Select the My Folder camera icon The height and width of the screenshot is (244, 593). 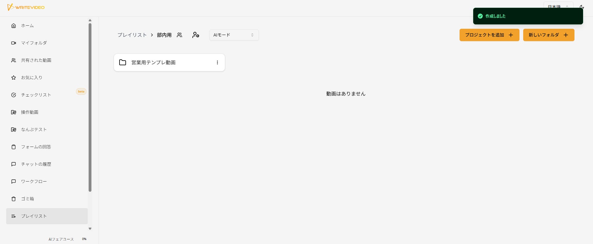[x=14, y=43]
